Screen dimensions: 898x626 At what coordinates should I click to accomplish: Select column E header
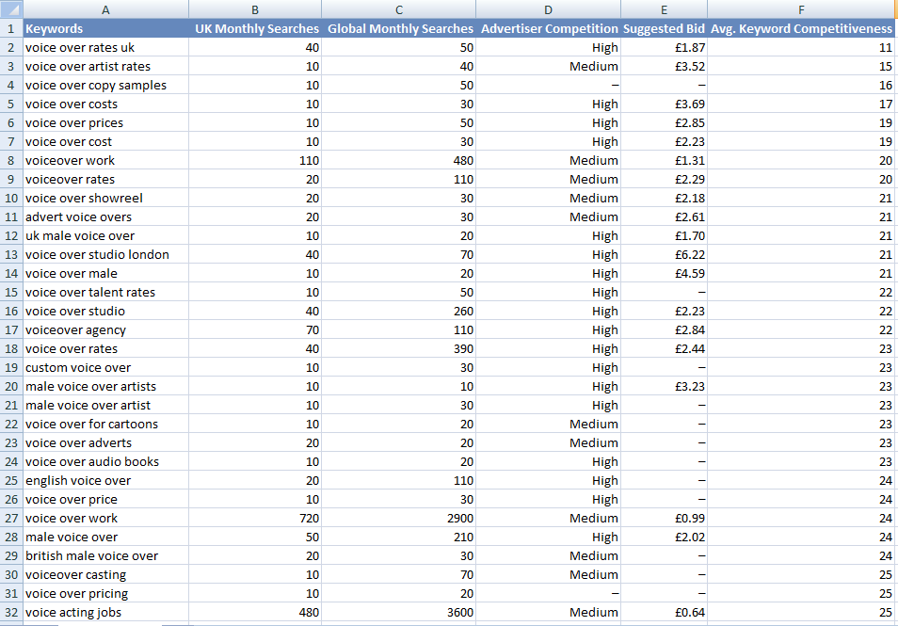click(664, 9)
